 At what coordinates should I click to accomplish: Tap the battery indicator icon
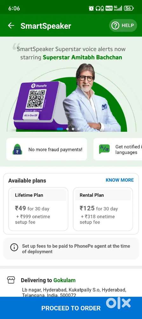coord(129,8)
